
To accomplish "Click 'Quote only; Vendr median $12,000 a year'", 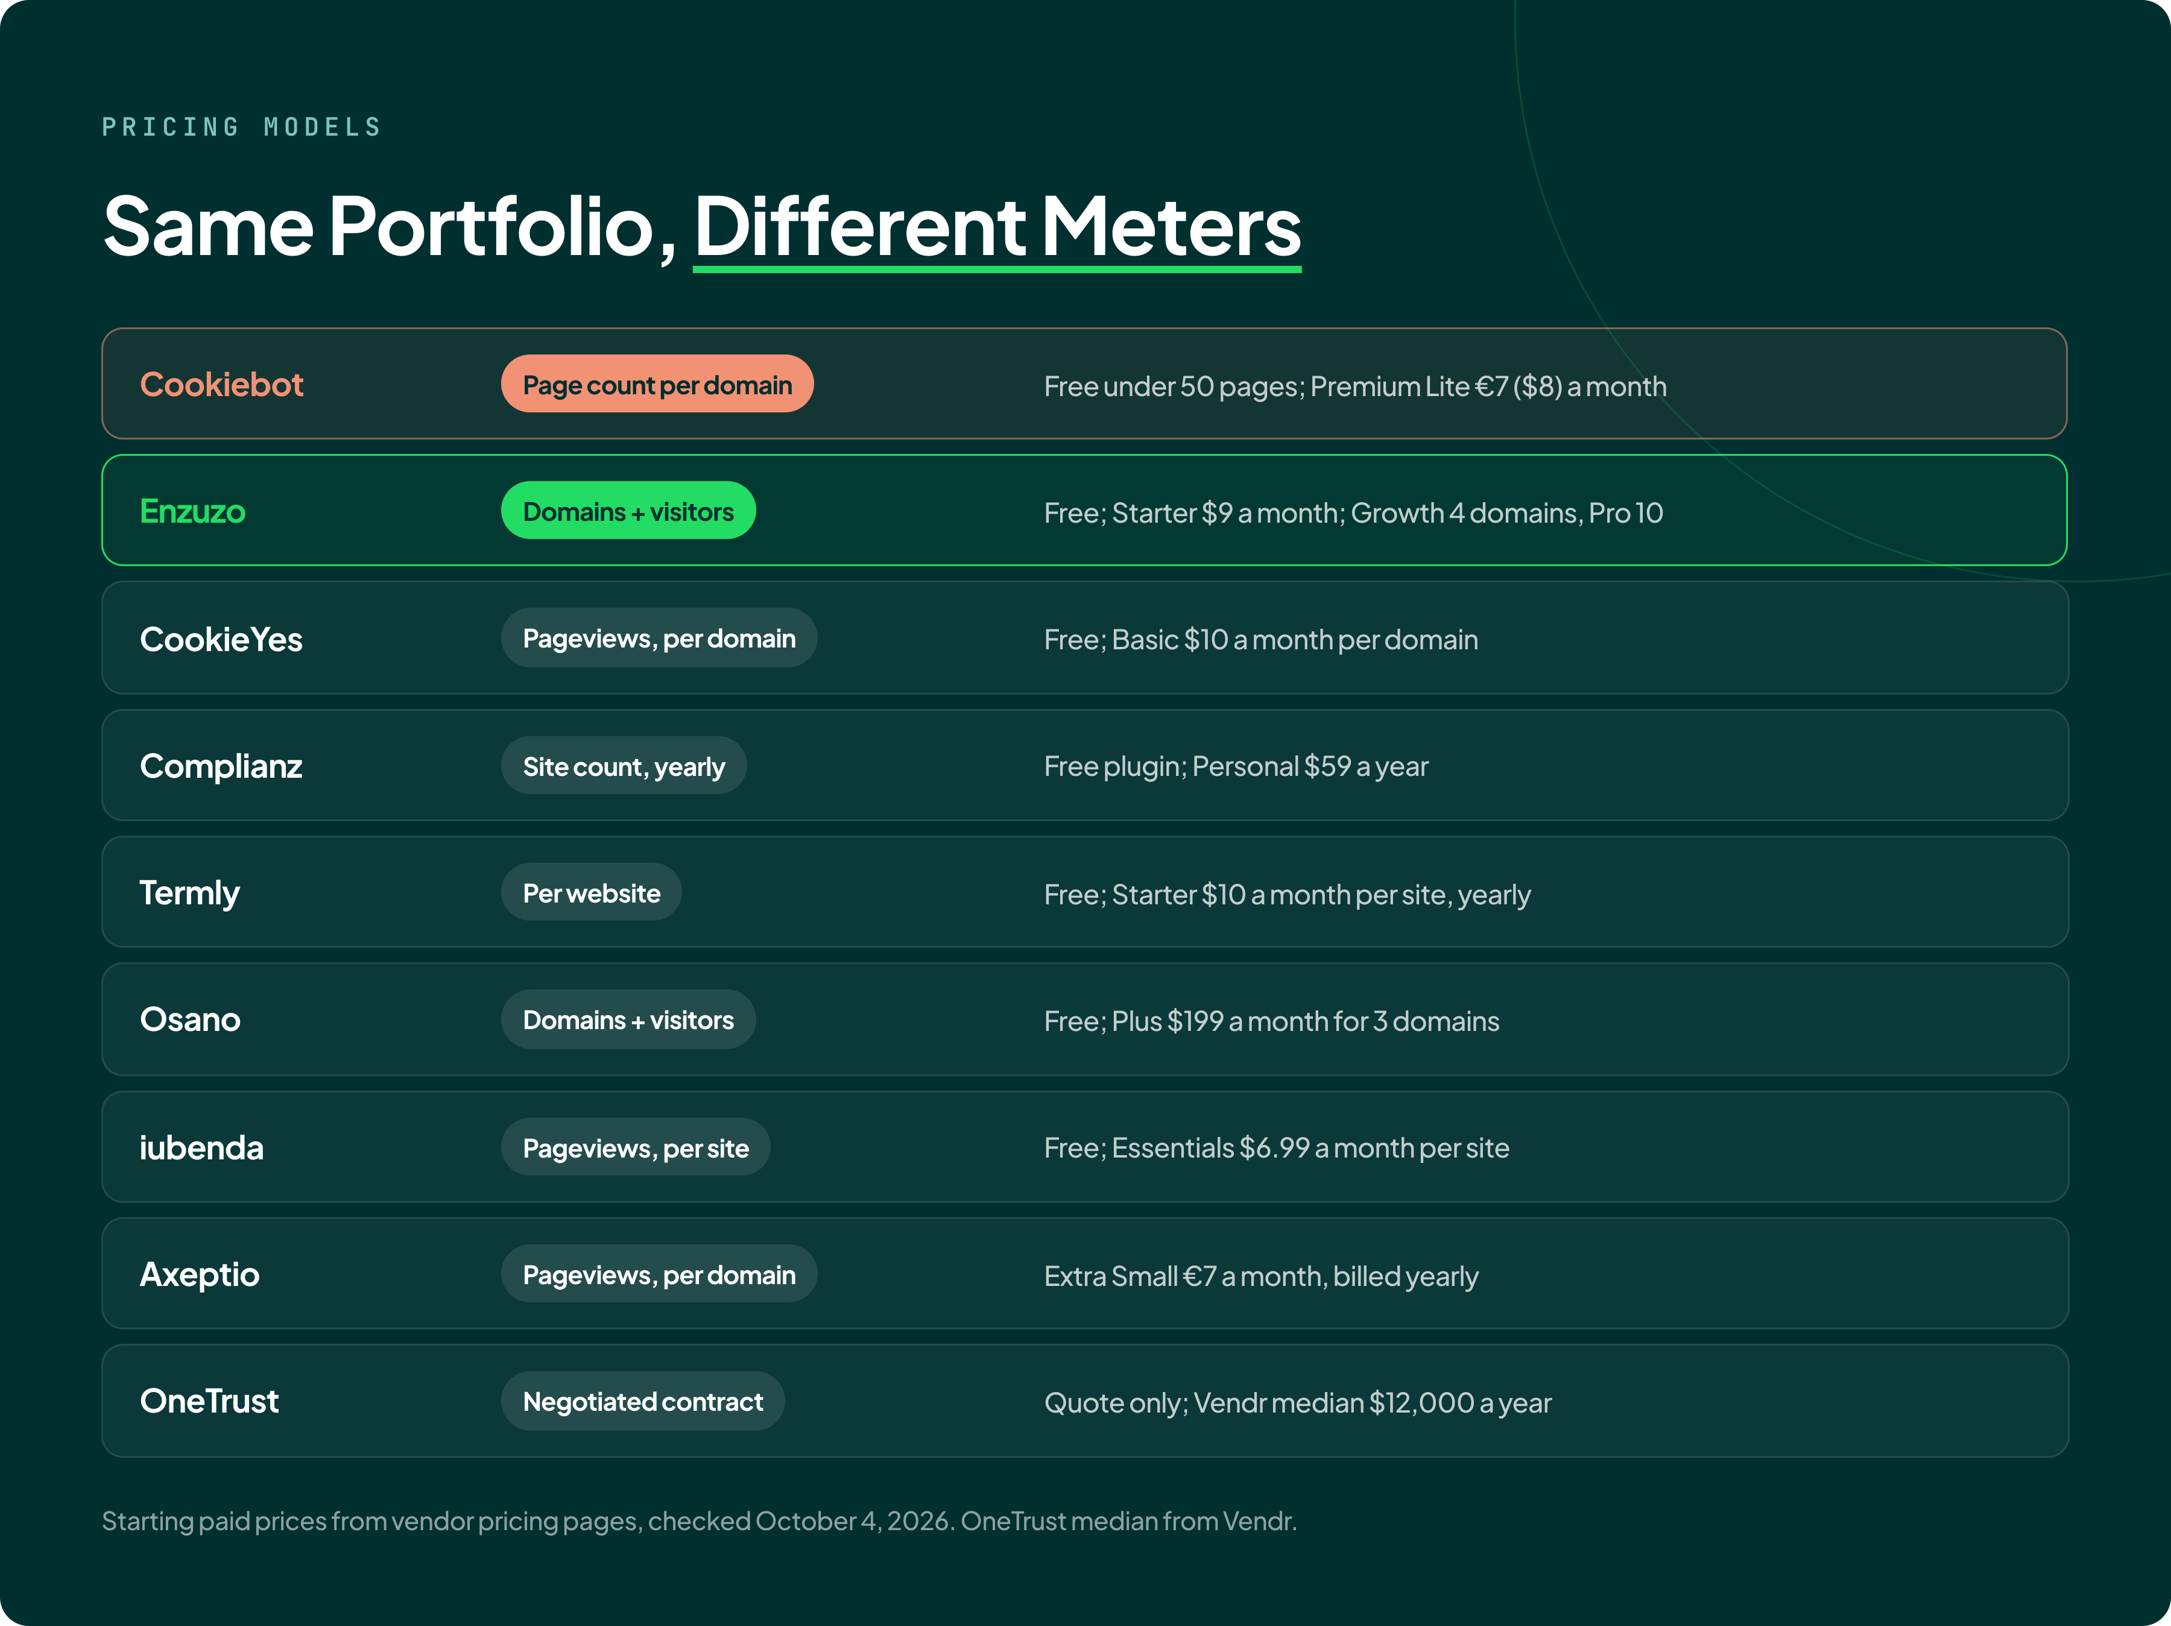I will 1298,1404.
